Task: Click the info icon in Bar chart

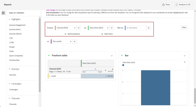Action: pos(185,62)
